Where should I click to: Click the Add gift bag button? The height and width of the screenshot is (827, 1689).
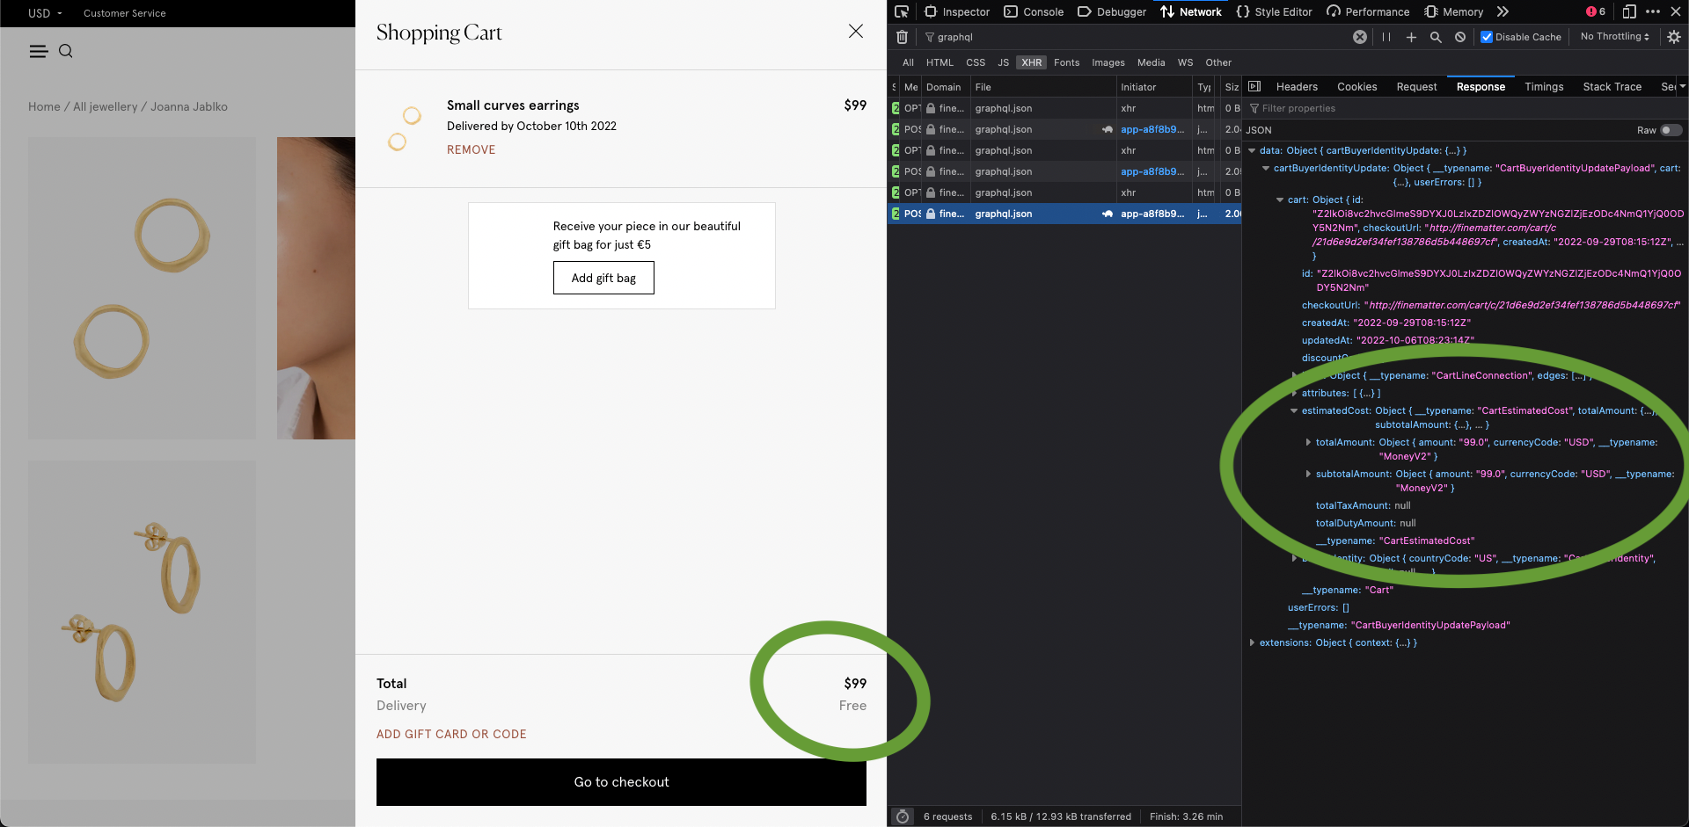[603, 279]
